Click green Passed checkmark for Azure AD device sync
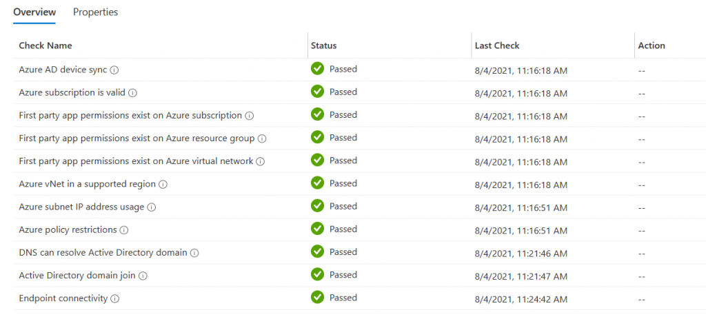706x319 pixels. (317, 68)
